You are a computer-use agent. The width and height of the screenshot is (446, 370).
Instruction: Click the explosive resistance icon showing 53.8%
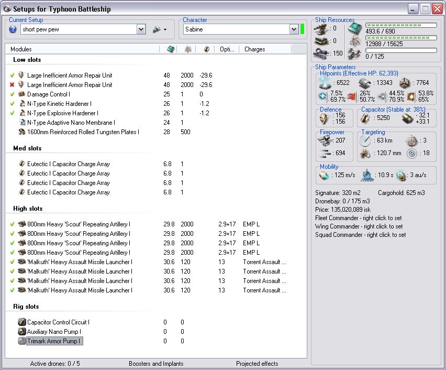pyautogui.click(x=411, y=96)
